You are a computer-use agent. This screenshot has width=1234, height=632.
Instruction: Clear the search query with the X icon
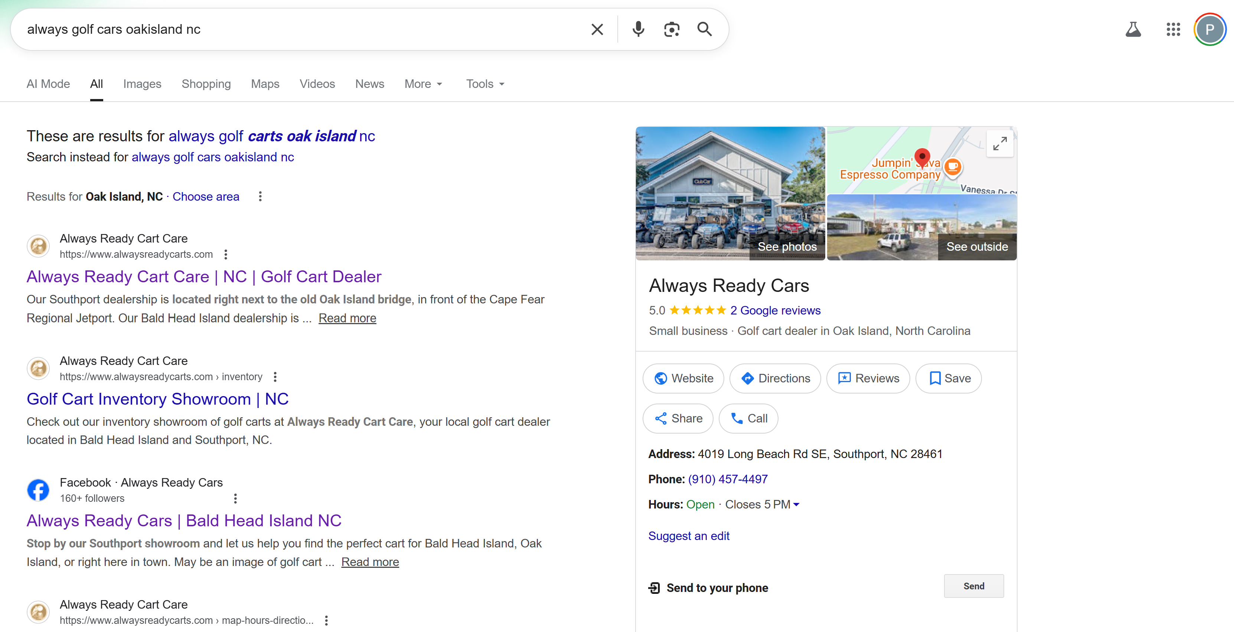[x=597, y=29]
